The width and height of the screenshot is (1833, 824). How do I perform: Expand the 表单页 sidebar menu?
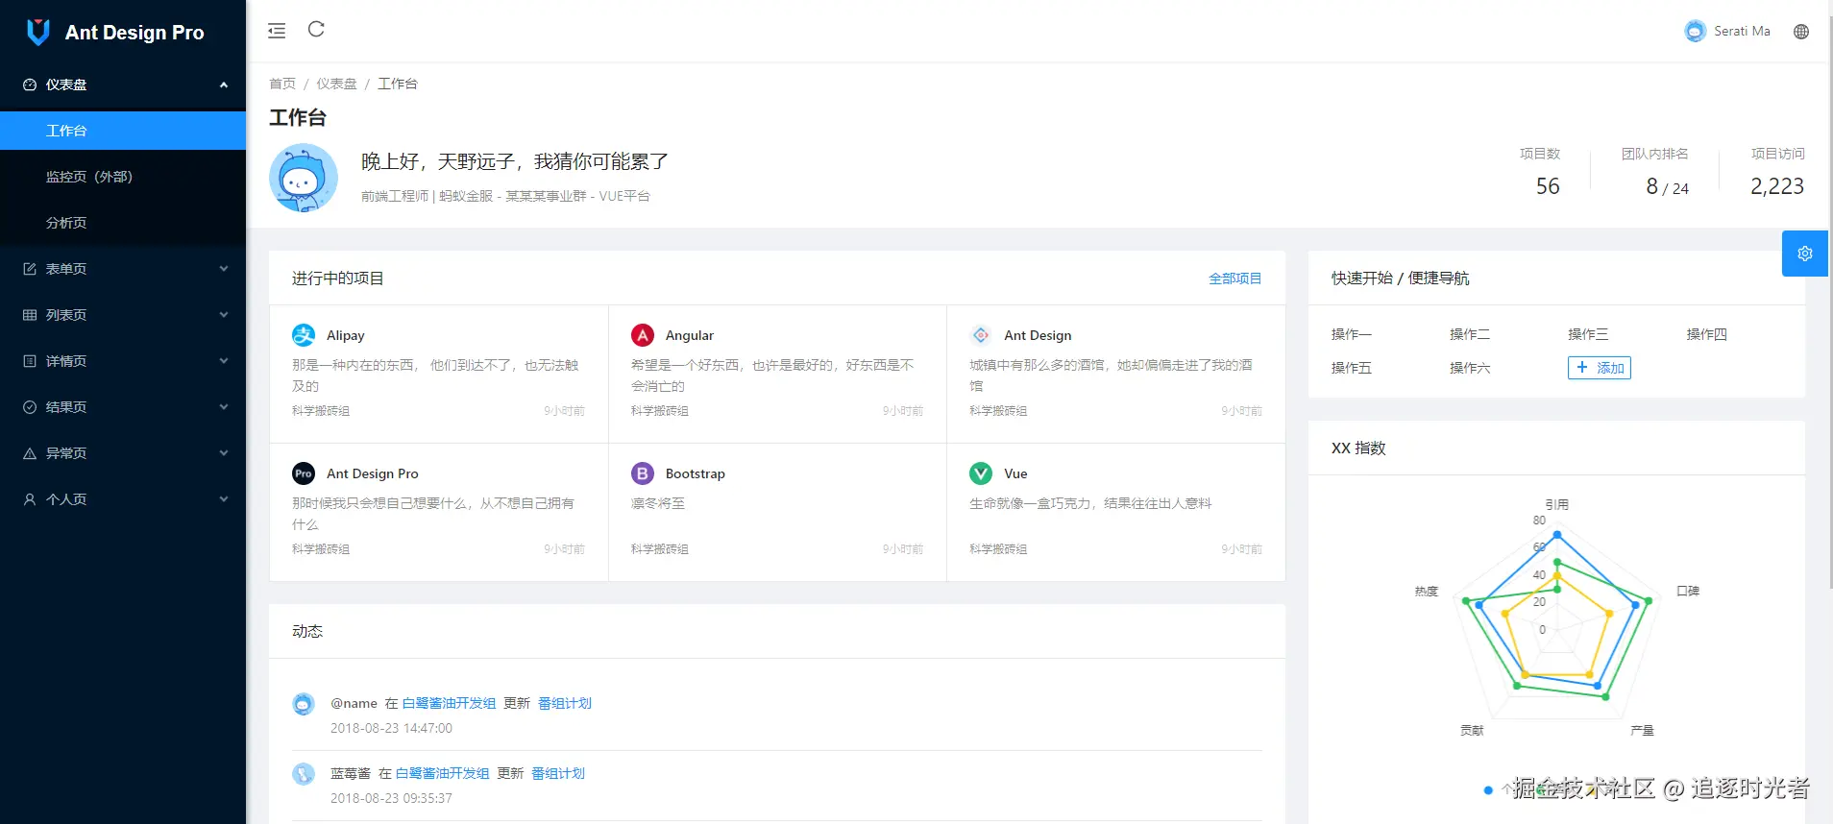coord(123,269)
